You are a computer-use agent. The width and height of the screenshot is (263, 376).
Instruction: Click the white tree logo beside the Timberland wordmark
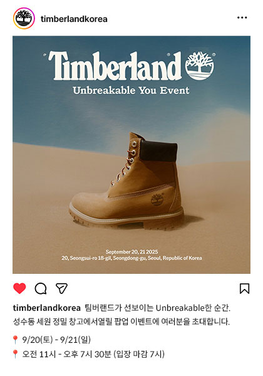pos(200,66)
